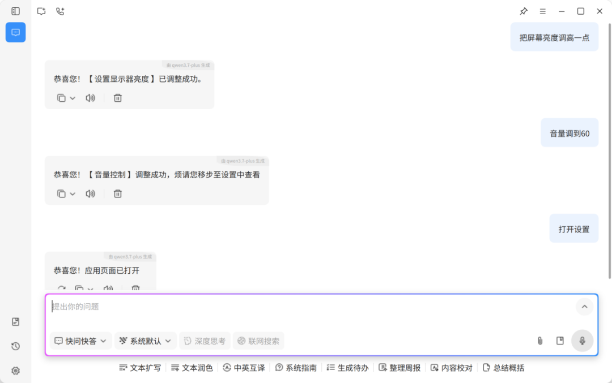The image size is (612, 383).
Task: Open the knowledge base sidebar icon
Action: pyautogui.click(x=16, y=322)
